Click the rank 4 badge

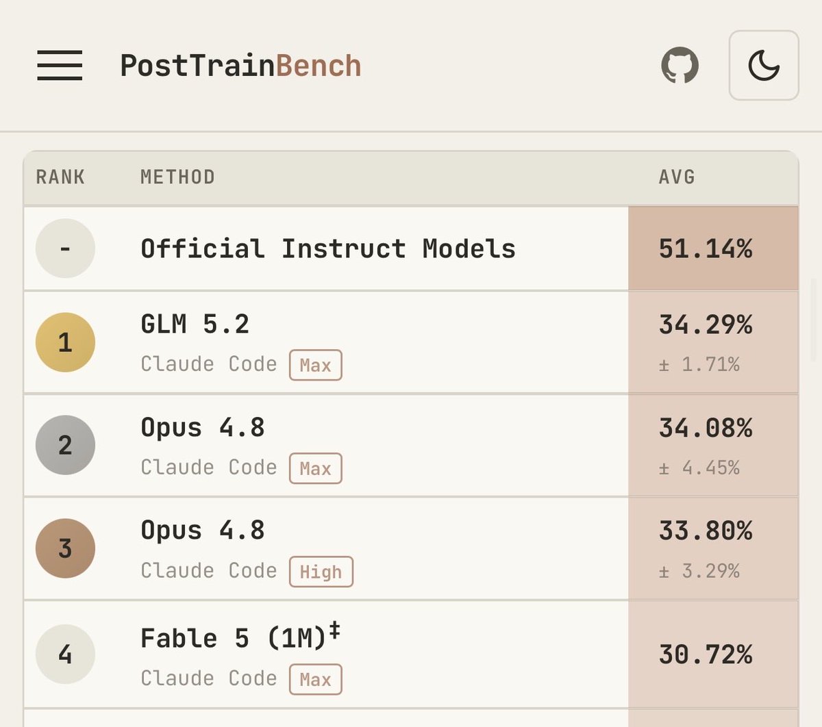click(x=65, y=654)
